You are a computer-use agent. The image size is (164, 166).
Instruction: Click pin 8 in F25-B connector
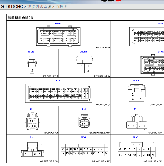tap(120, 149)
